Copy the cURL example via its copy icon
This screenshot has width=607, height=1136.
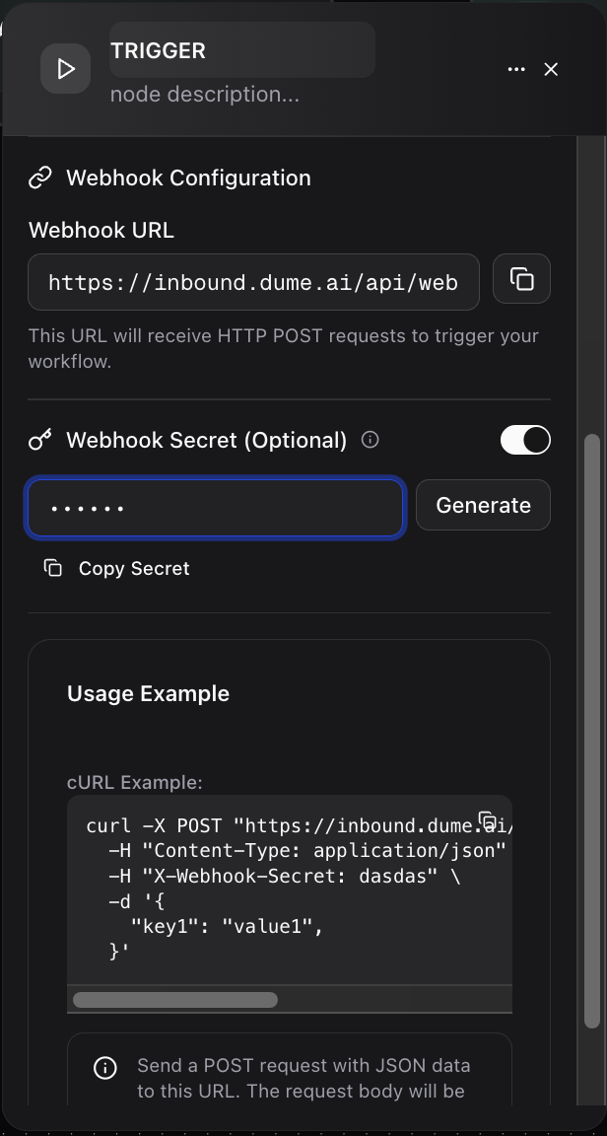point(488,818)
